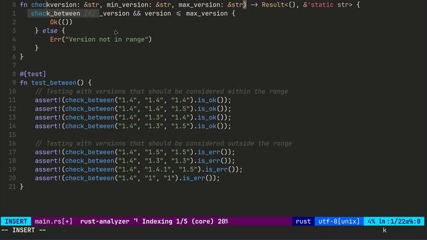
Task: Click the comment about versions outside the range
Action: click(163, 143)
